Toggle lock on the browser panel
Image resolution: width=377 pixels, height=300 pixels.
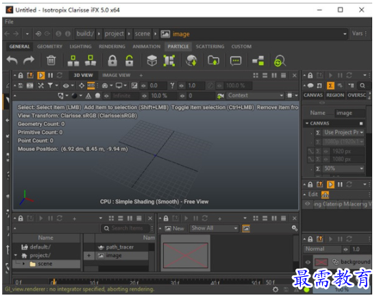(x=21, y=218)
